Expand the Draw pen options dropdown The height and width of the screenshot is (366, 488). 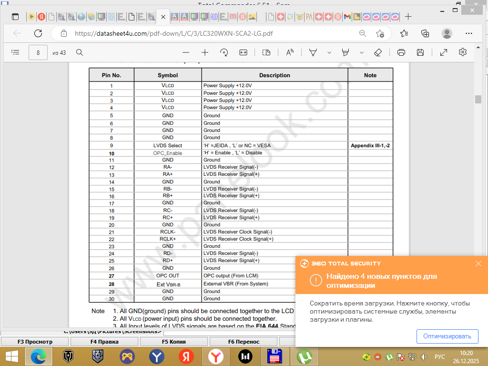[328, 52]
